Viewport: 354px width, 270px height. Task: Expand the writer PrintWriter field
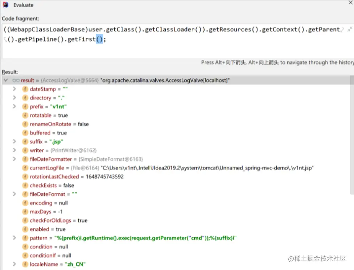(x=15, y=150)
